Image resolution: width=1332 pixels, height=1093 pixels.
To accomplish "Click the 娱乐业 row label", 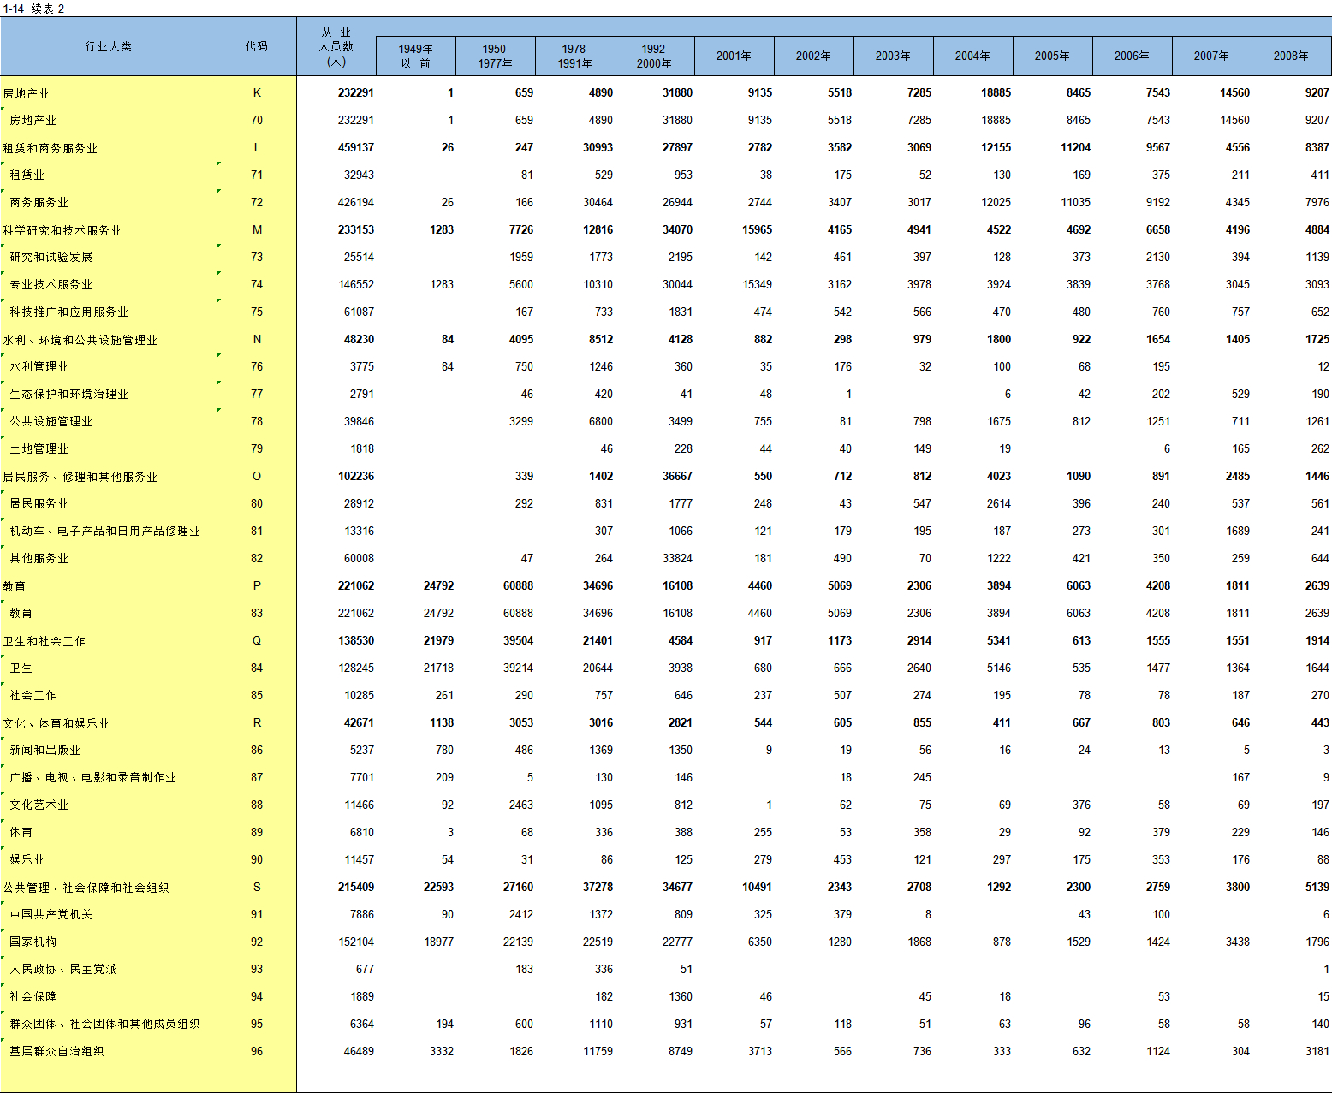I will (x=27, y=860).
